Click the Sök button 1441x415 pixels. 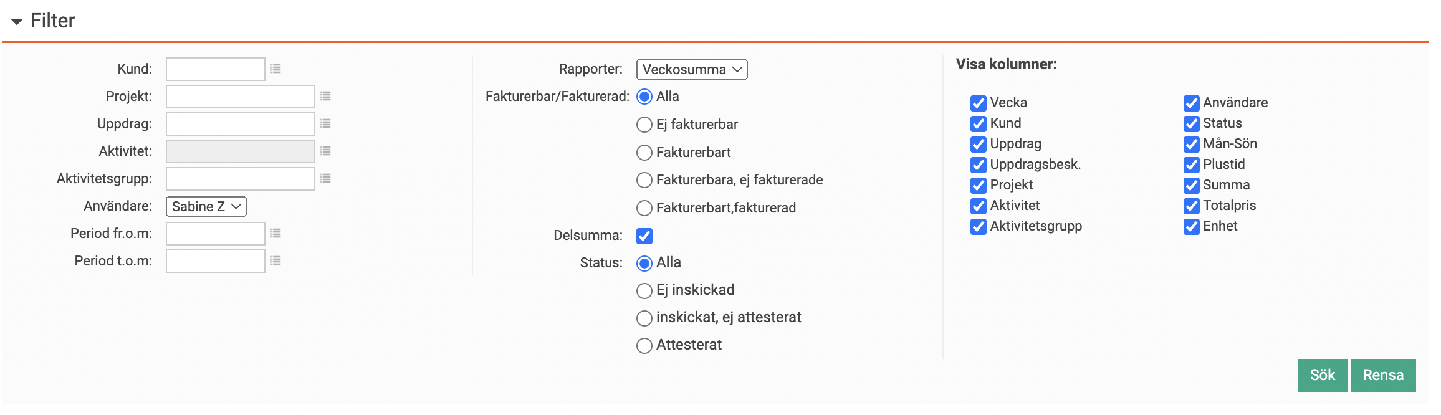[x=1322, y=375]
